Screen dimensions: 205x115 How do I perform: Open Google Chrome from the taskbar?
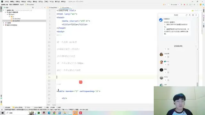tap(54, 113)
